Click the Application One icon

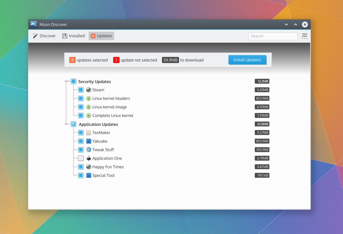pyautogui.click(x=88, y=158)
